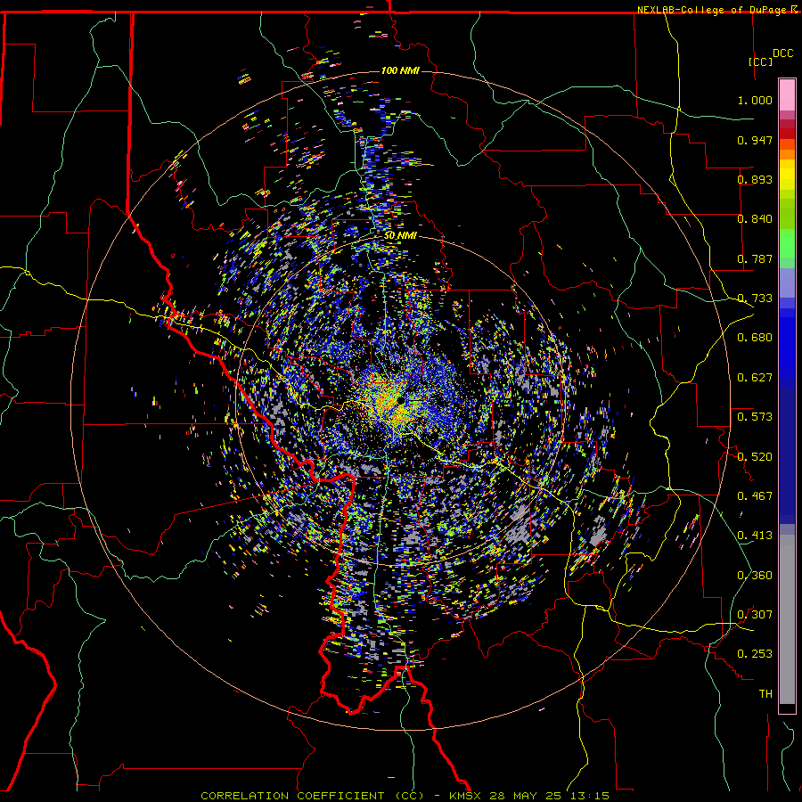Click the CORRELATION COEFFICIENT (CC) title text
The width and height of the screenshot is (802, 802).
(x=312, y=796)
